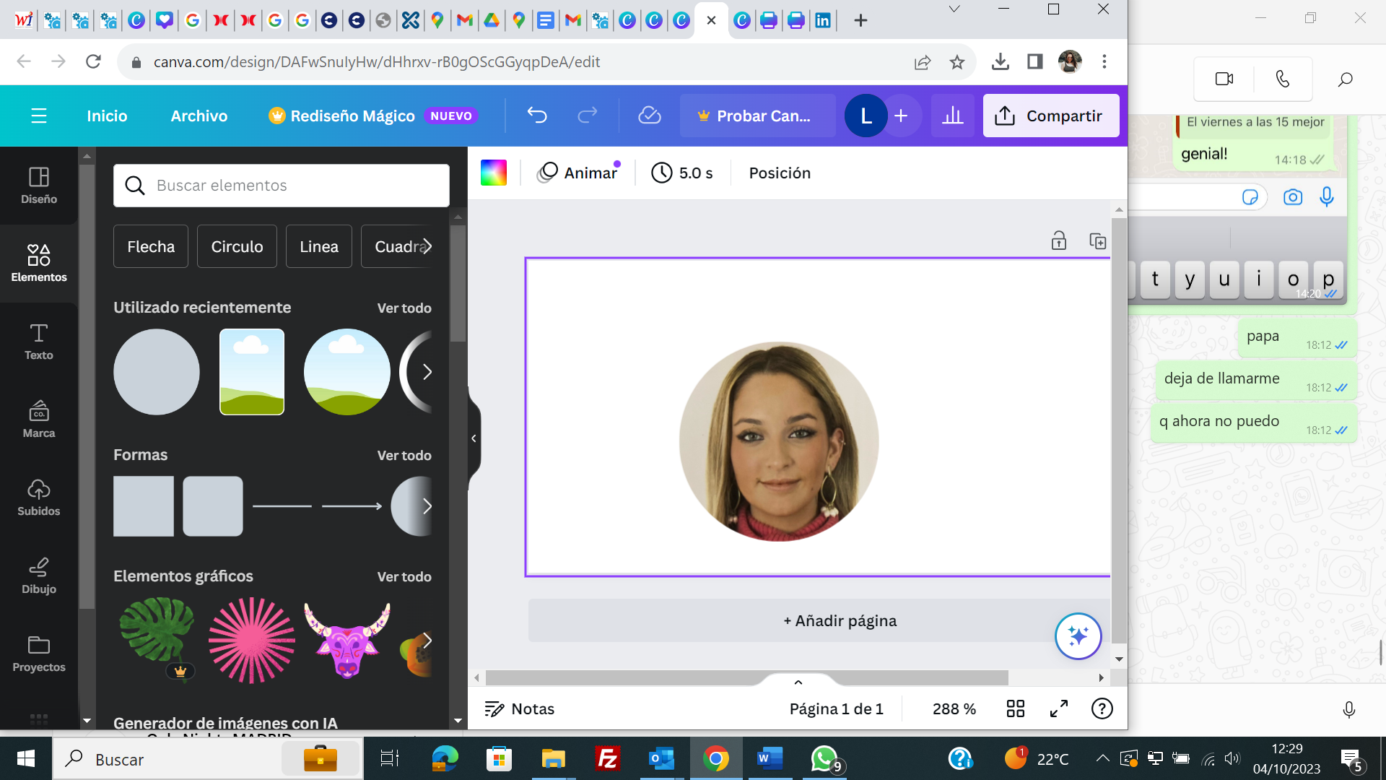The image size is (1386, 780).
Task: Add a collaborator with the plus button
Action: point(901,116)
